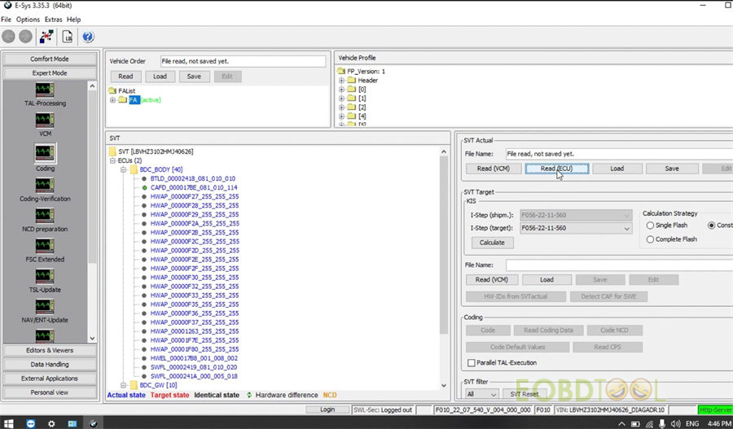Open the Help menu
Screen dimensions: 733x429
tap(73, 20)
